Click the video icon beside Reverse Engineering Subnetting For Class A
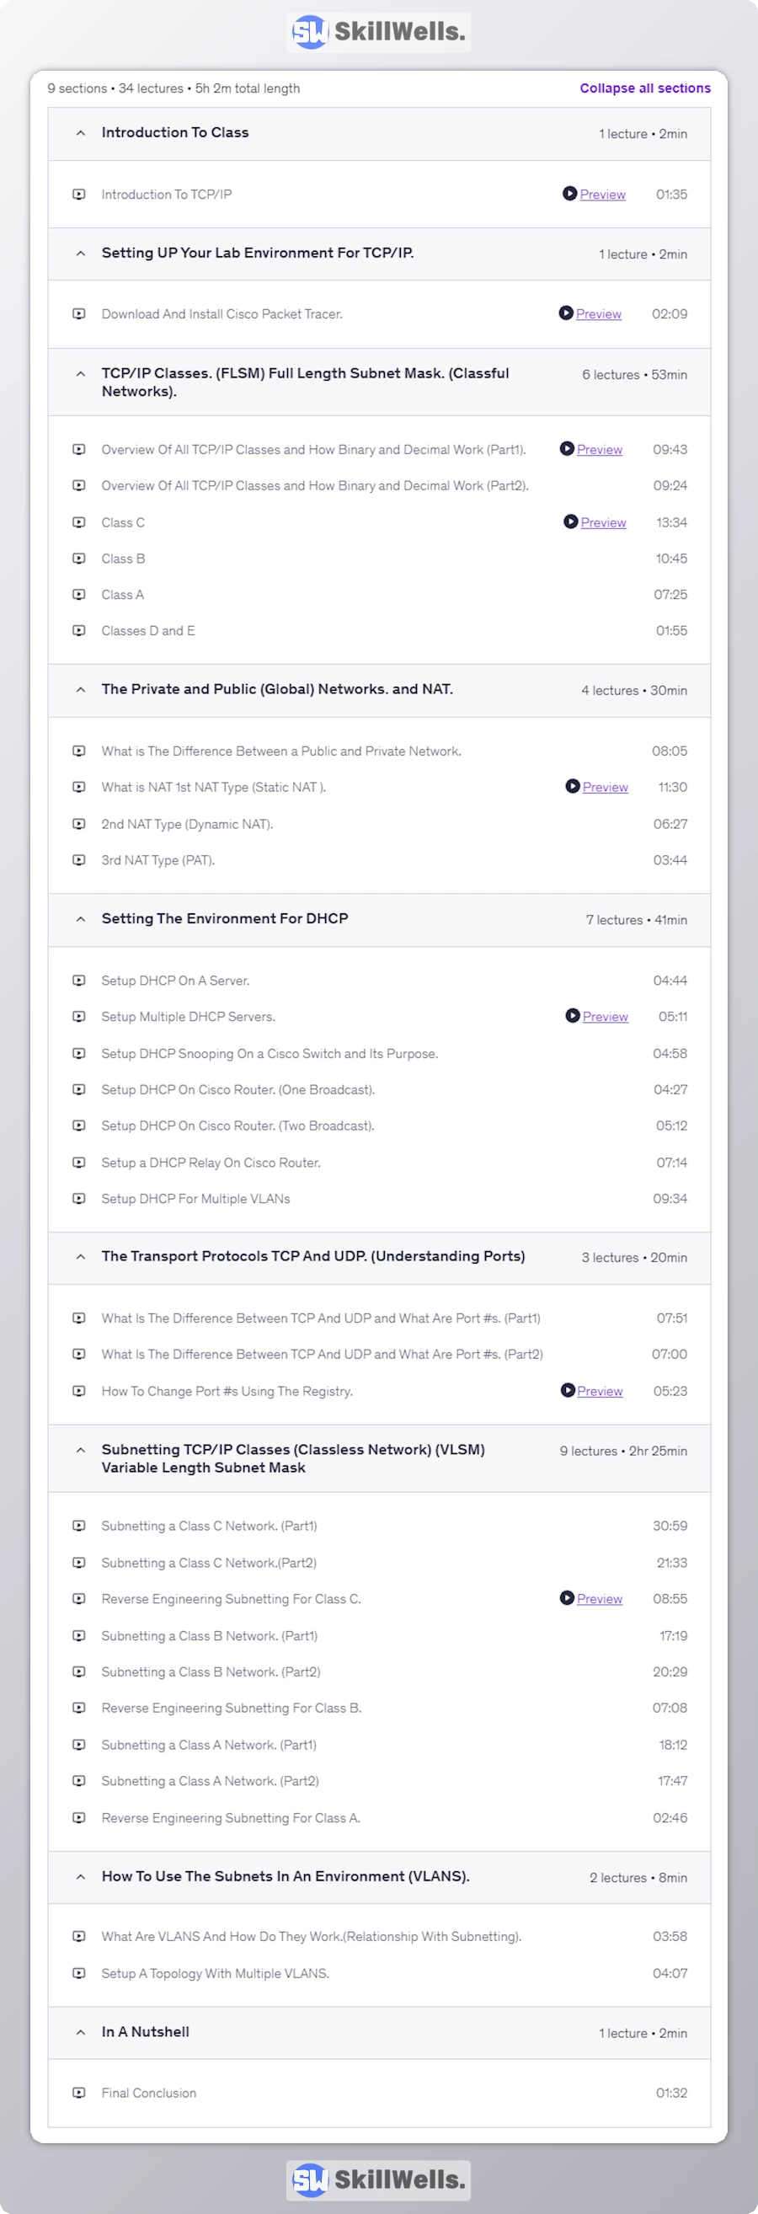758x2214 pixels. (x=79, y=1817)
